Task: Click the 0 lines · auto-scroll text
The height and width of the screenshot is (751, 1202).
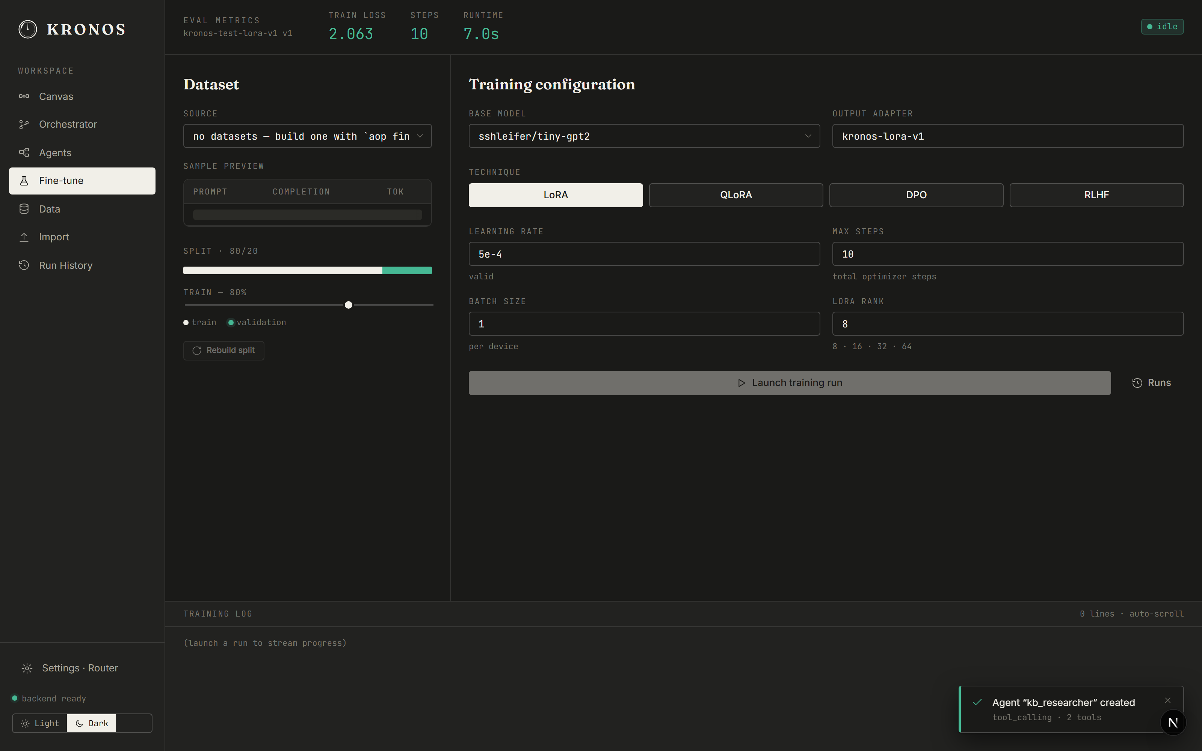Action: (1131, 614)
